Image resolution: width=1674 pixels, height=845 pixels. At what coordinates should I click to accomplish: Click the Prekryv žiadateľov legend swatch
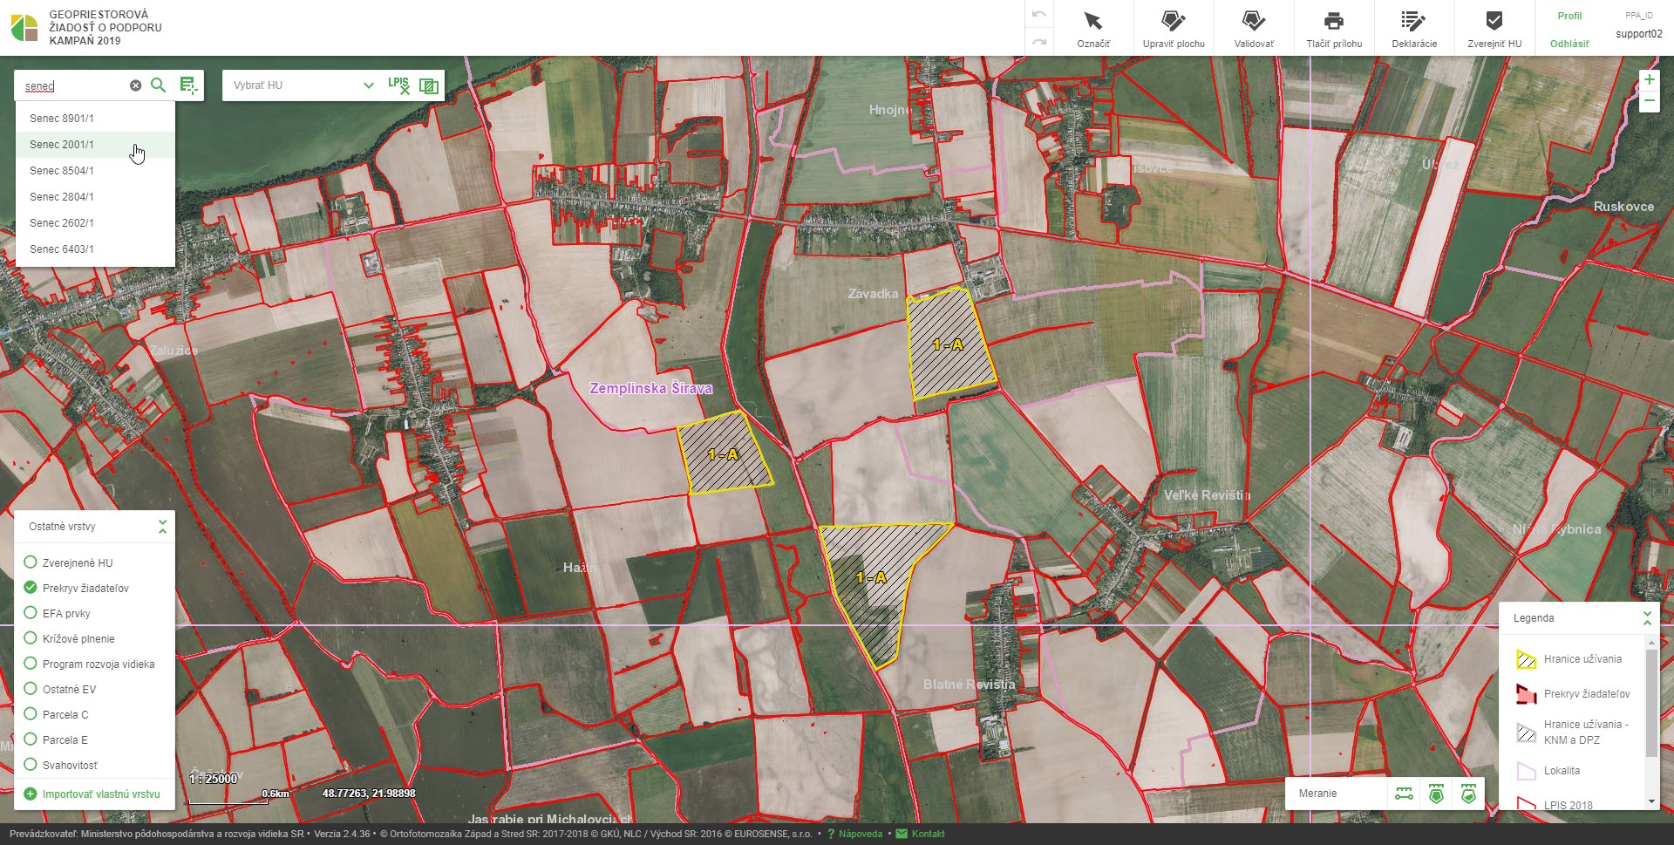tap(1526, 694)
